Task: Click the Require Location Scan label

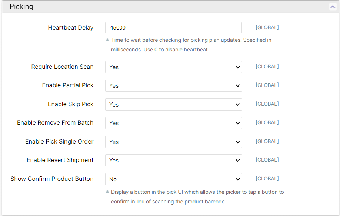Action: (x=62, y=67)
